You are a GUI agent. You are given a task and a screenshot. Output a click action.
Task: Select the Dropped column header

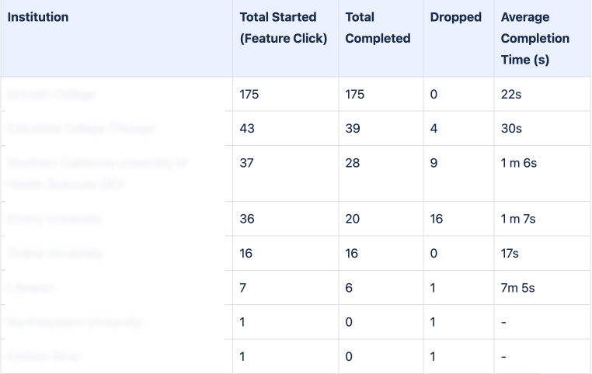point(455,17)
